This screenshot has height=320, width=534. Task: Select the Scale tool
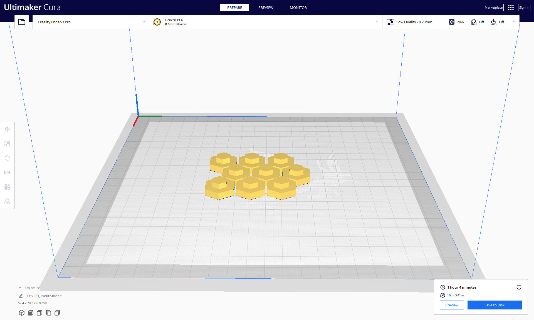7,144
